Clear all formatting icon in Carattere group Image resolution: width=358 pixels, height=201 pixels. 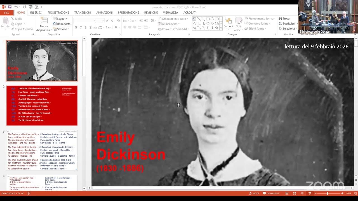pos(119,20)
